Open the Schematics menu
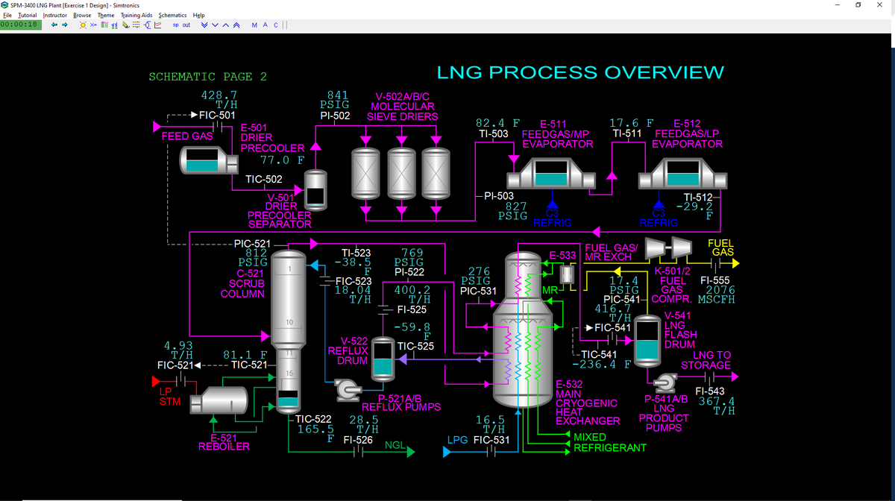Screen dimensions: 895x501 (173, 15)
